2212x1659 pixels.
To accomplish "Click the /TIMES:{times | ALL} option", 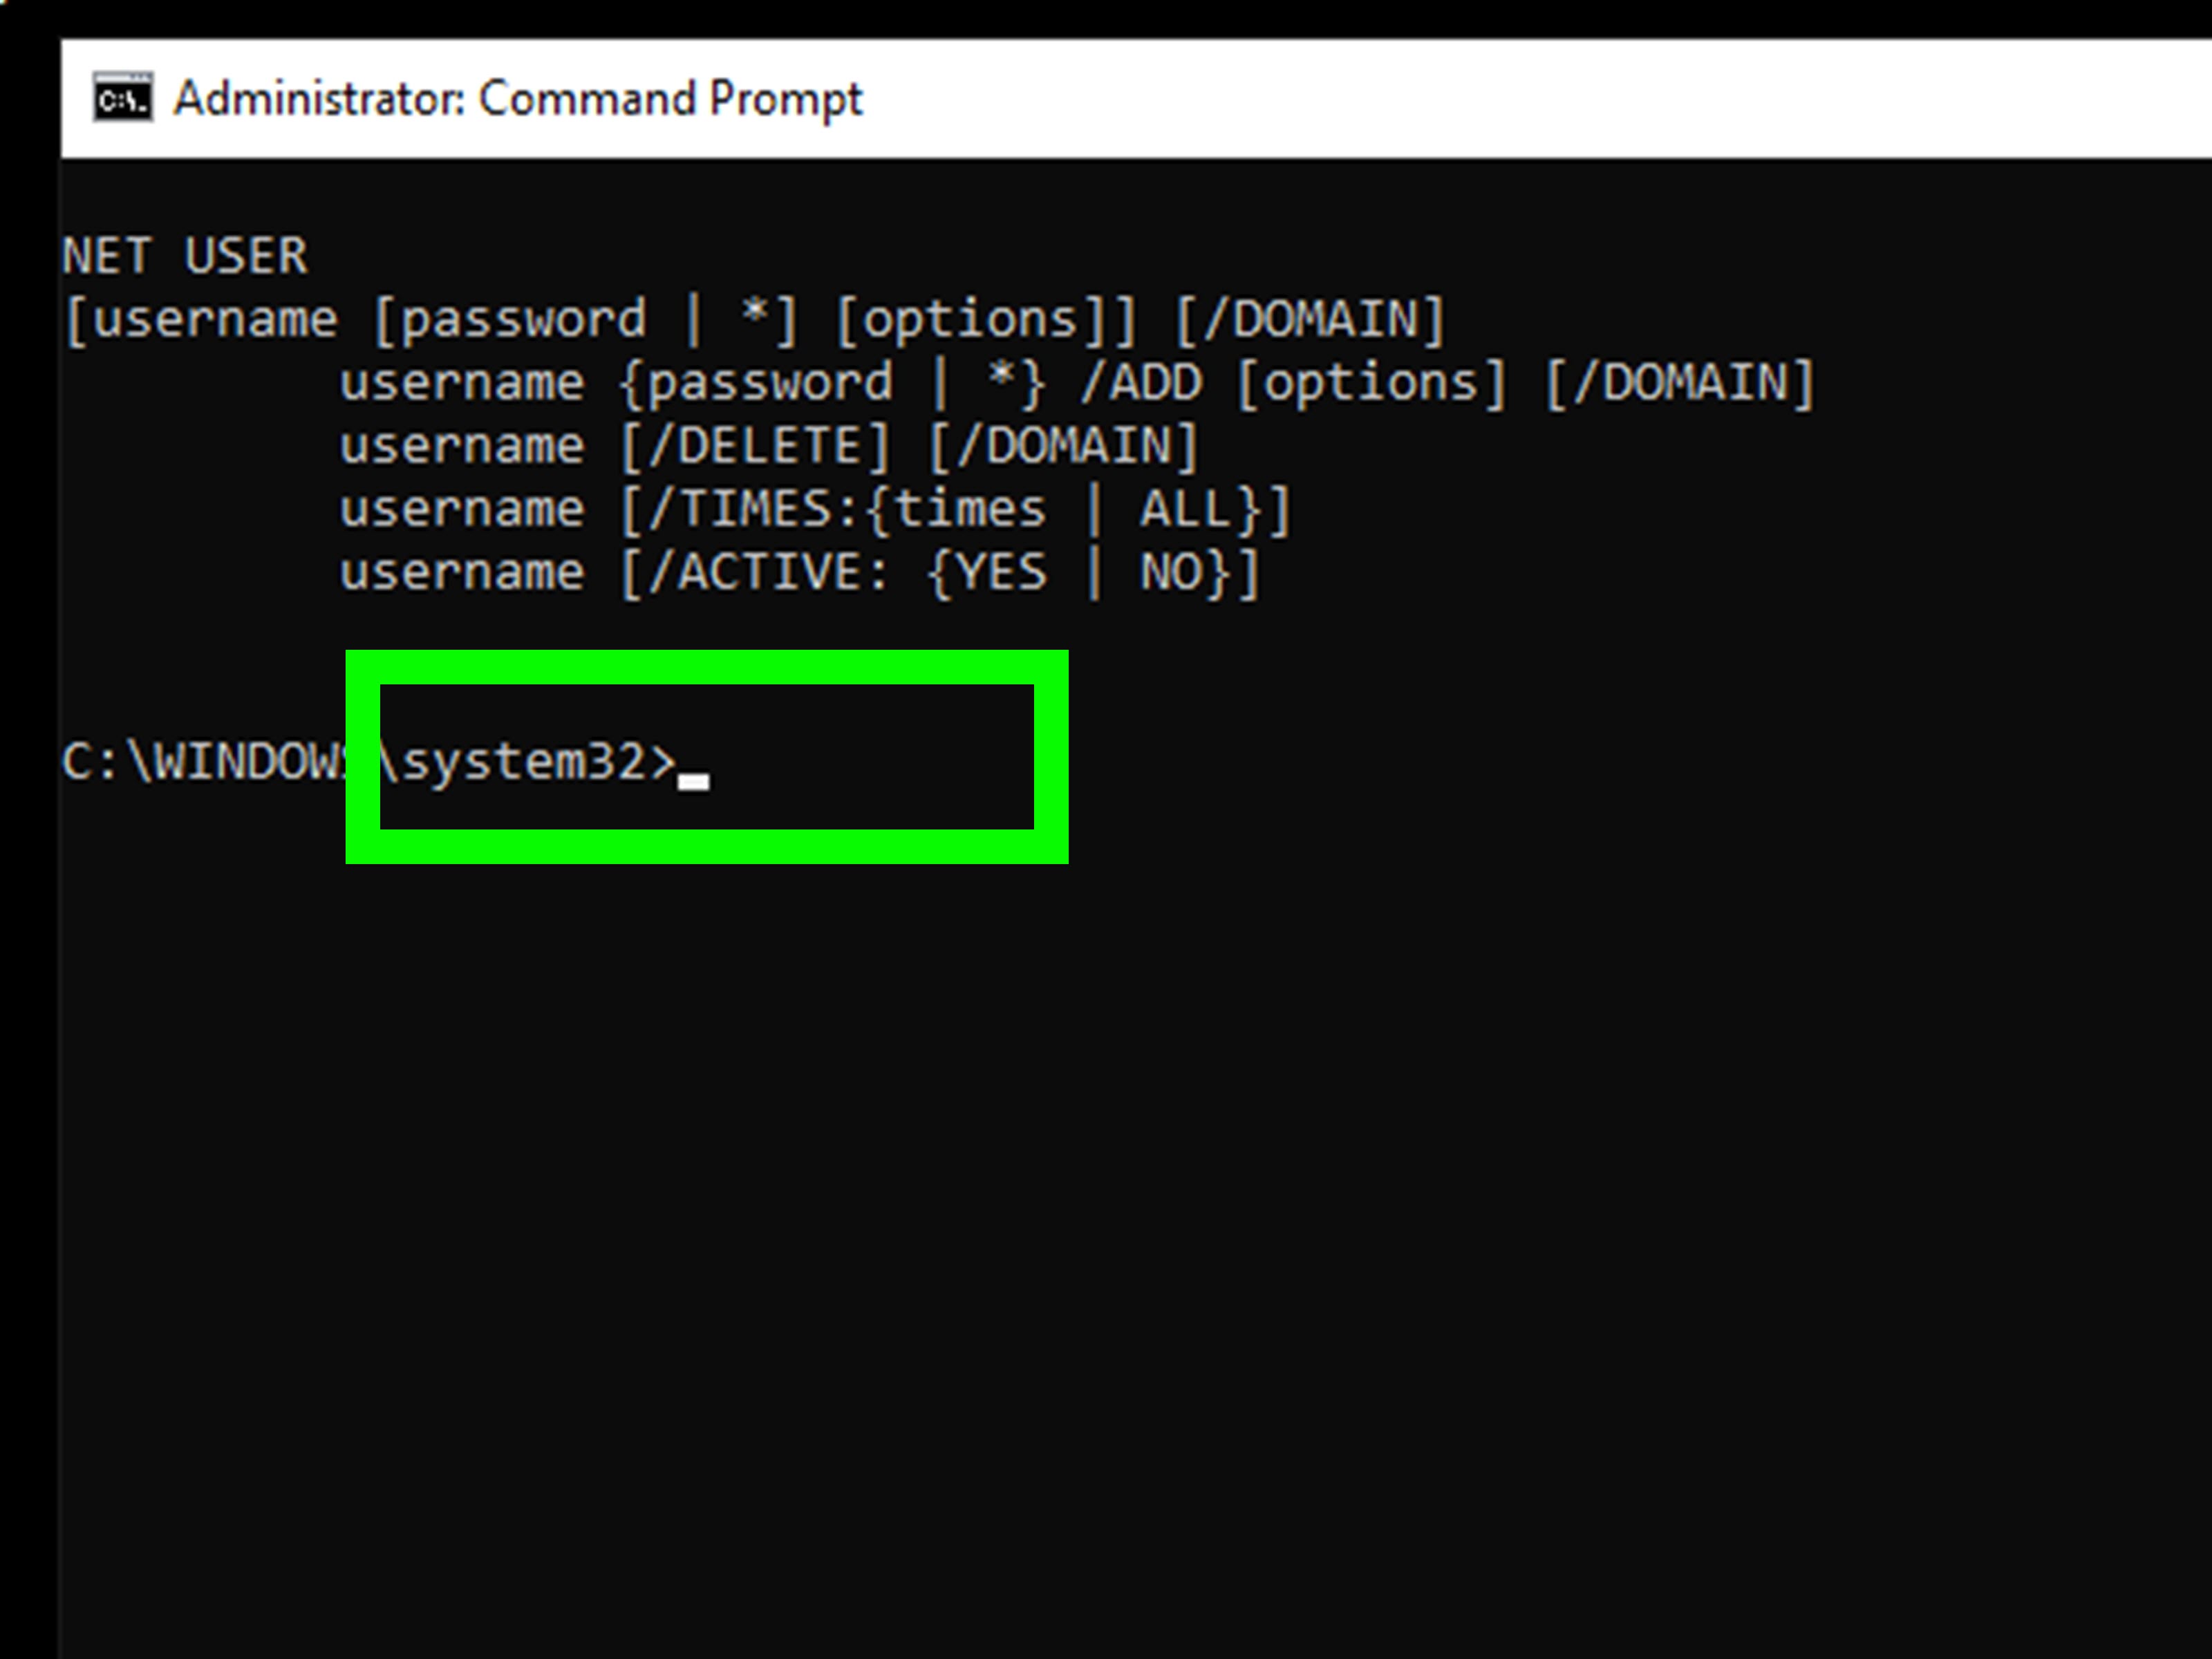I will pyautogui.click(x=956, y=509).
